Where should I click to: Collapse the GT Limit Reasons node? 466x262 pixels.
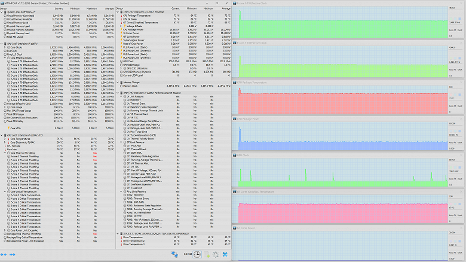[121, 142]
